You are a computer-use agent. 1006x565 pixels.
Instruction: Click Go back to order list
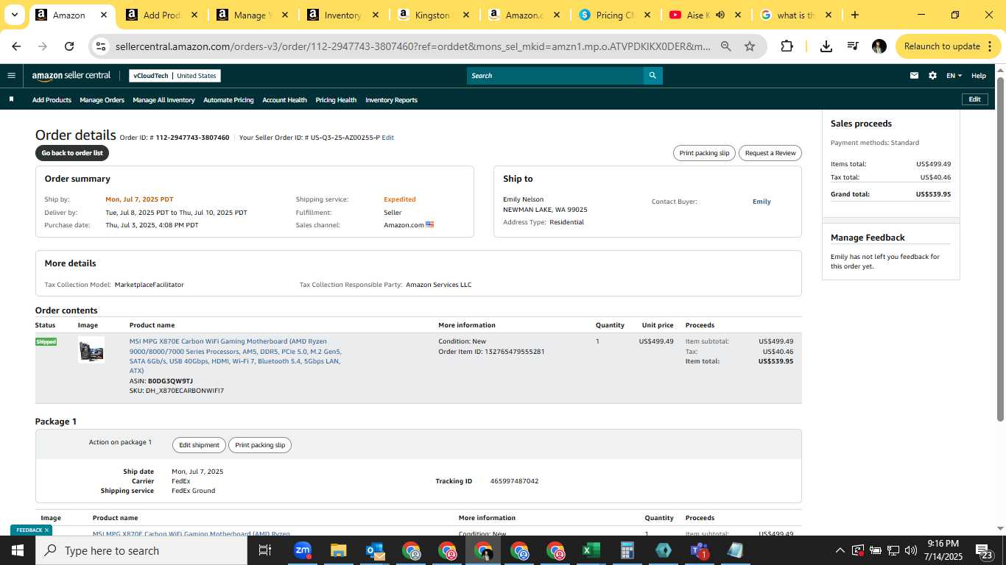point(72,153)
